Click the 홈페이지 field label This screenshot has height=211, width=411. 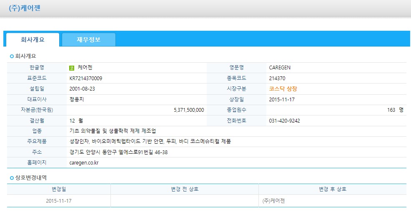37,163
